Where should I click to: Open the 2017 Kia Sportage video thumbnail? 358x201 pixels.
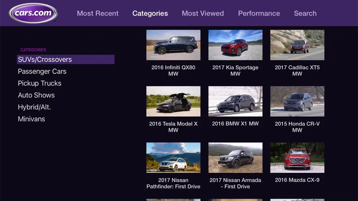(235, 45)
